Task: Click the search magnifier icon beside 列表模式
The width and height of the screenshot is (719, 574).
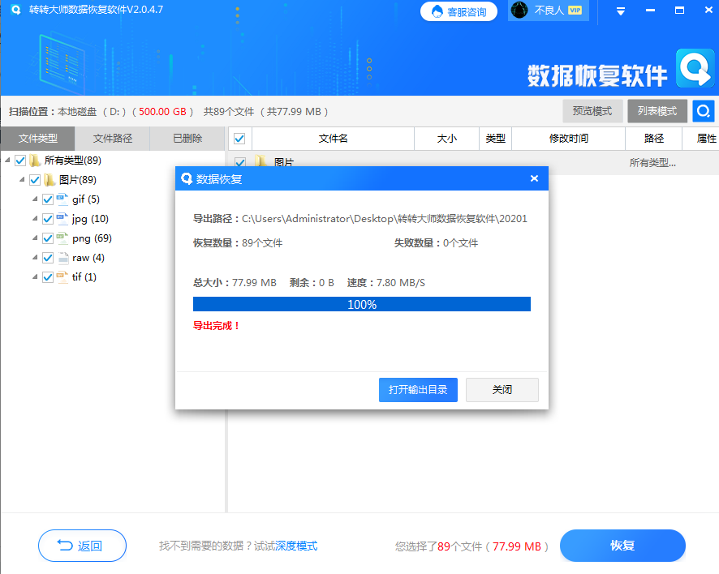Action: pyautogui.click(x=704, y=111)
